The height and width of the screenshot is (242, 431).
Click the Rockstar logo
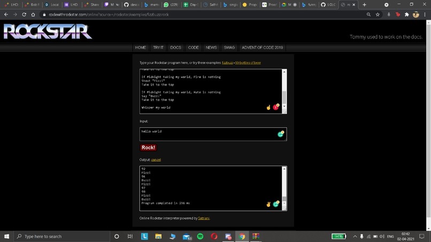48,32
